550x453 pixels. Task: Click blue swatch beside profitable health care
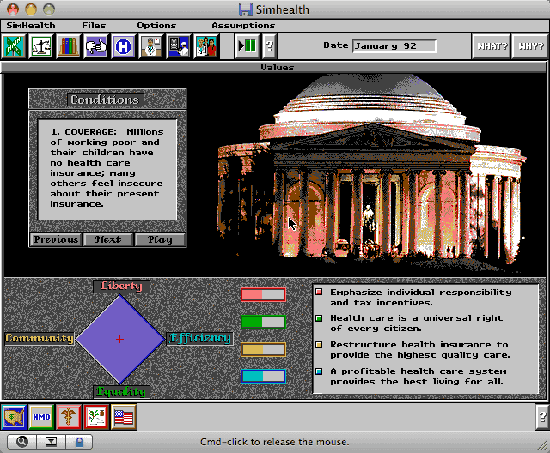pyautogui.click(x=319, y=371)
